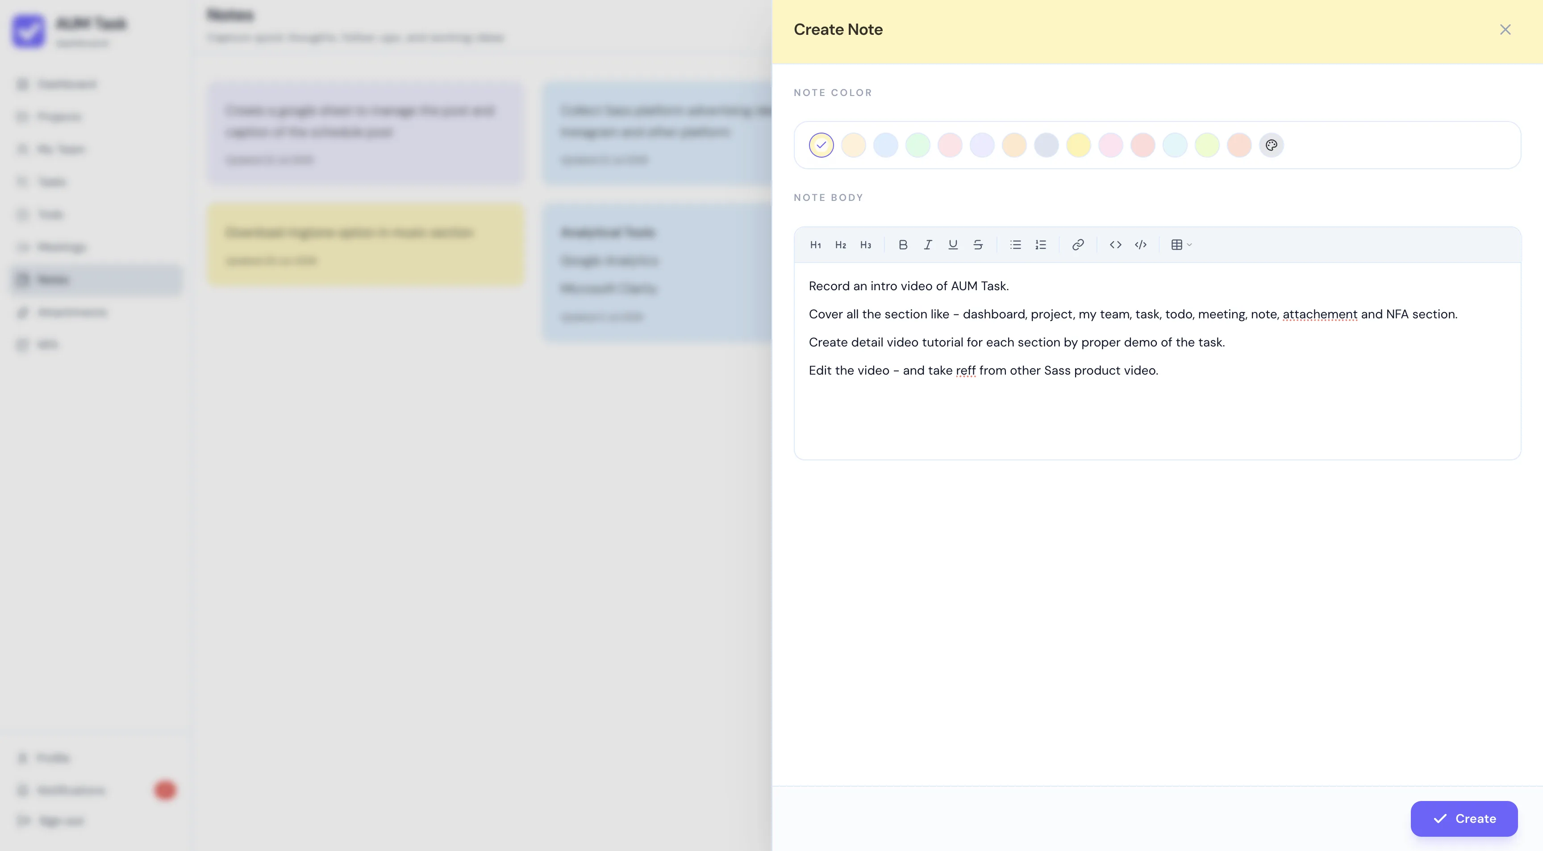The image size is (1543, 851).
Task: Click the red notification badge in sidebar
Action: click(x=165, y=790)
